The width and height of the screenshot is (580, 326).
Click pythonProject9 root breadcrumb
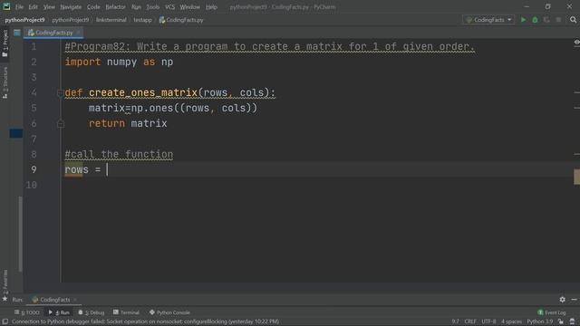24,20
